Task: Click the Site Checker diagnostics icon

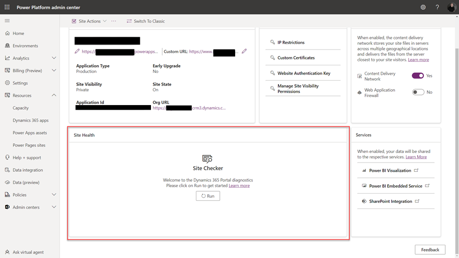Action: [x=207, y=159]
